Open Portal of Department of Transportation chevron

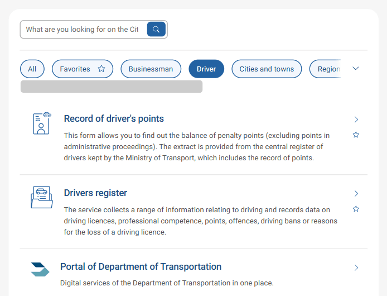356,268
